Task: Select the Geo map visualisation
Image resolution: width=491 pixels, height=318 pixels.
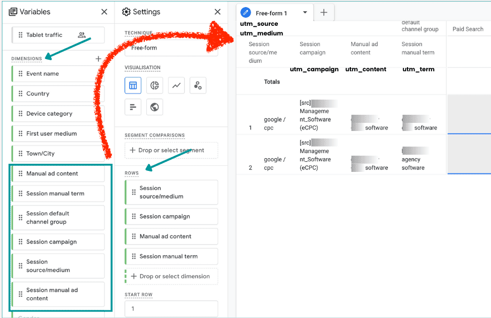Action: point(154,107)
